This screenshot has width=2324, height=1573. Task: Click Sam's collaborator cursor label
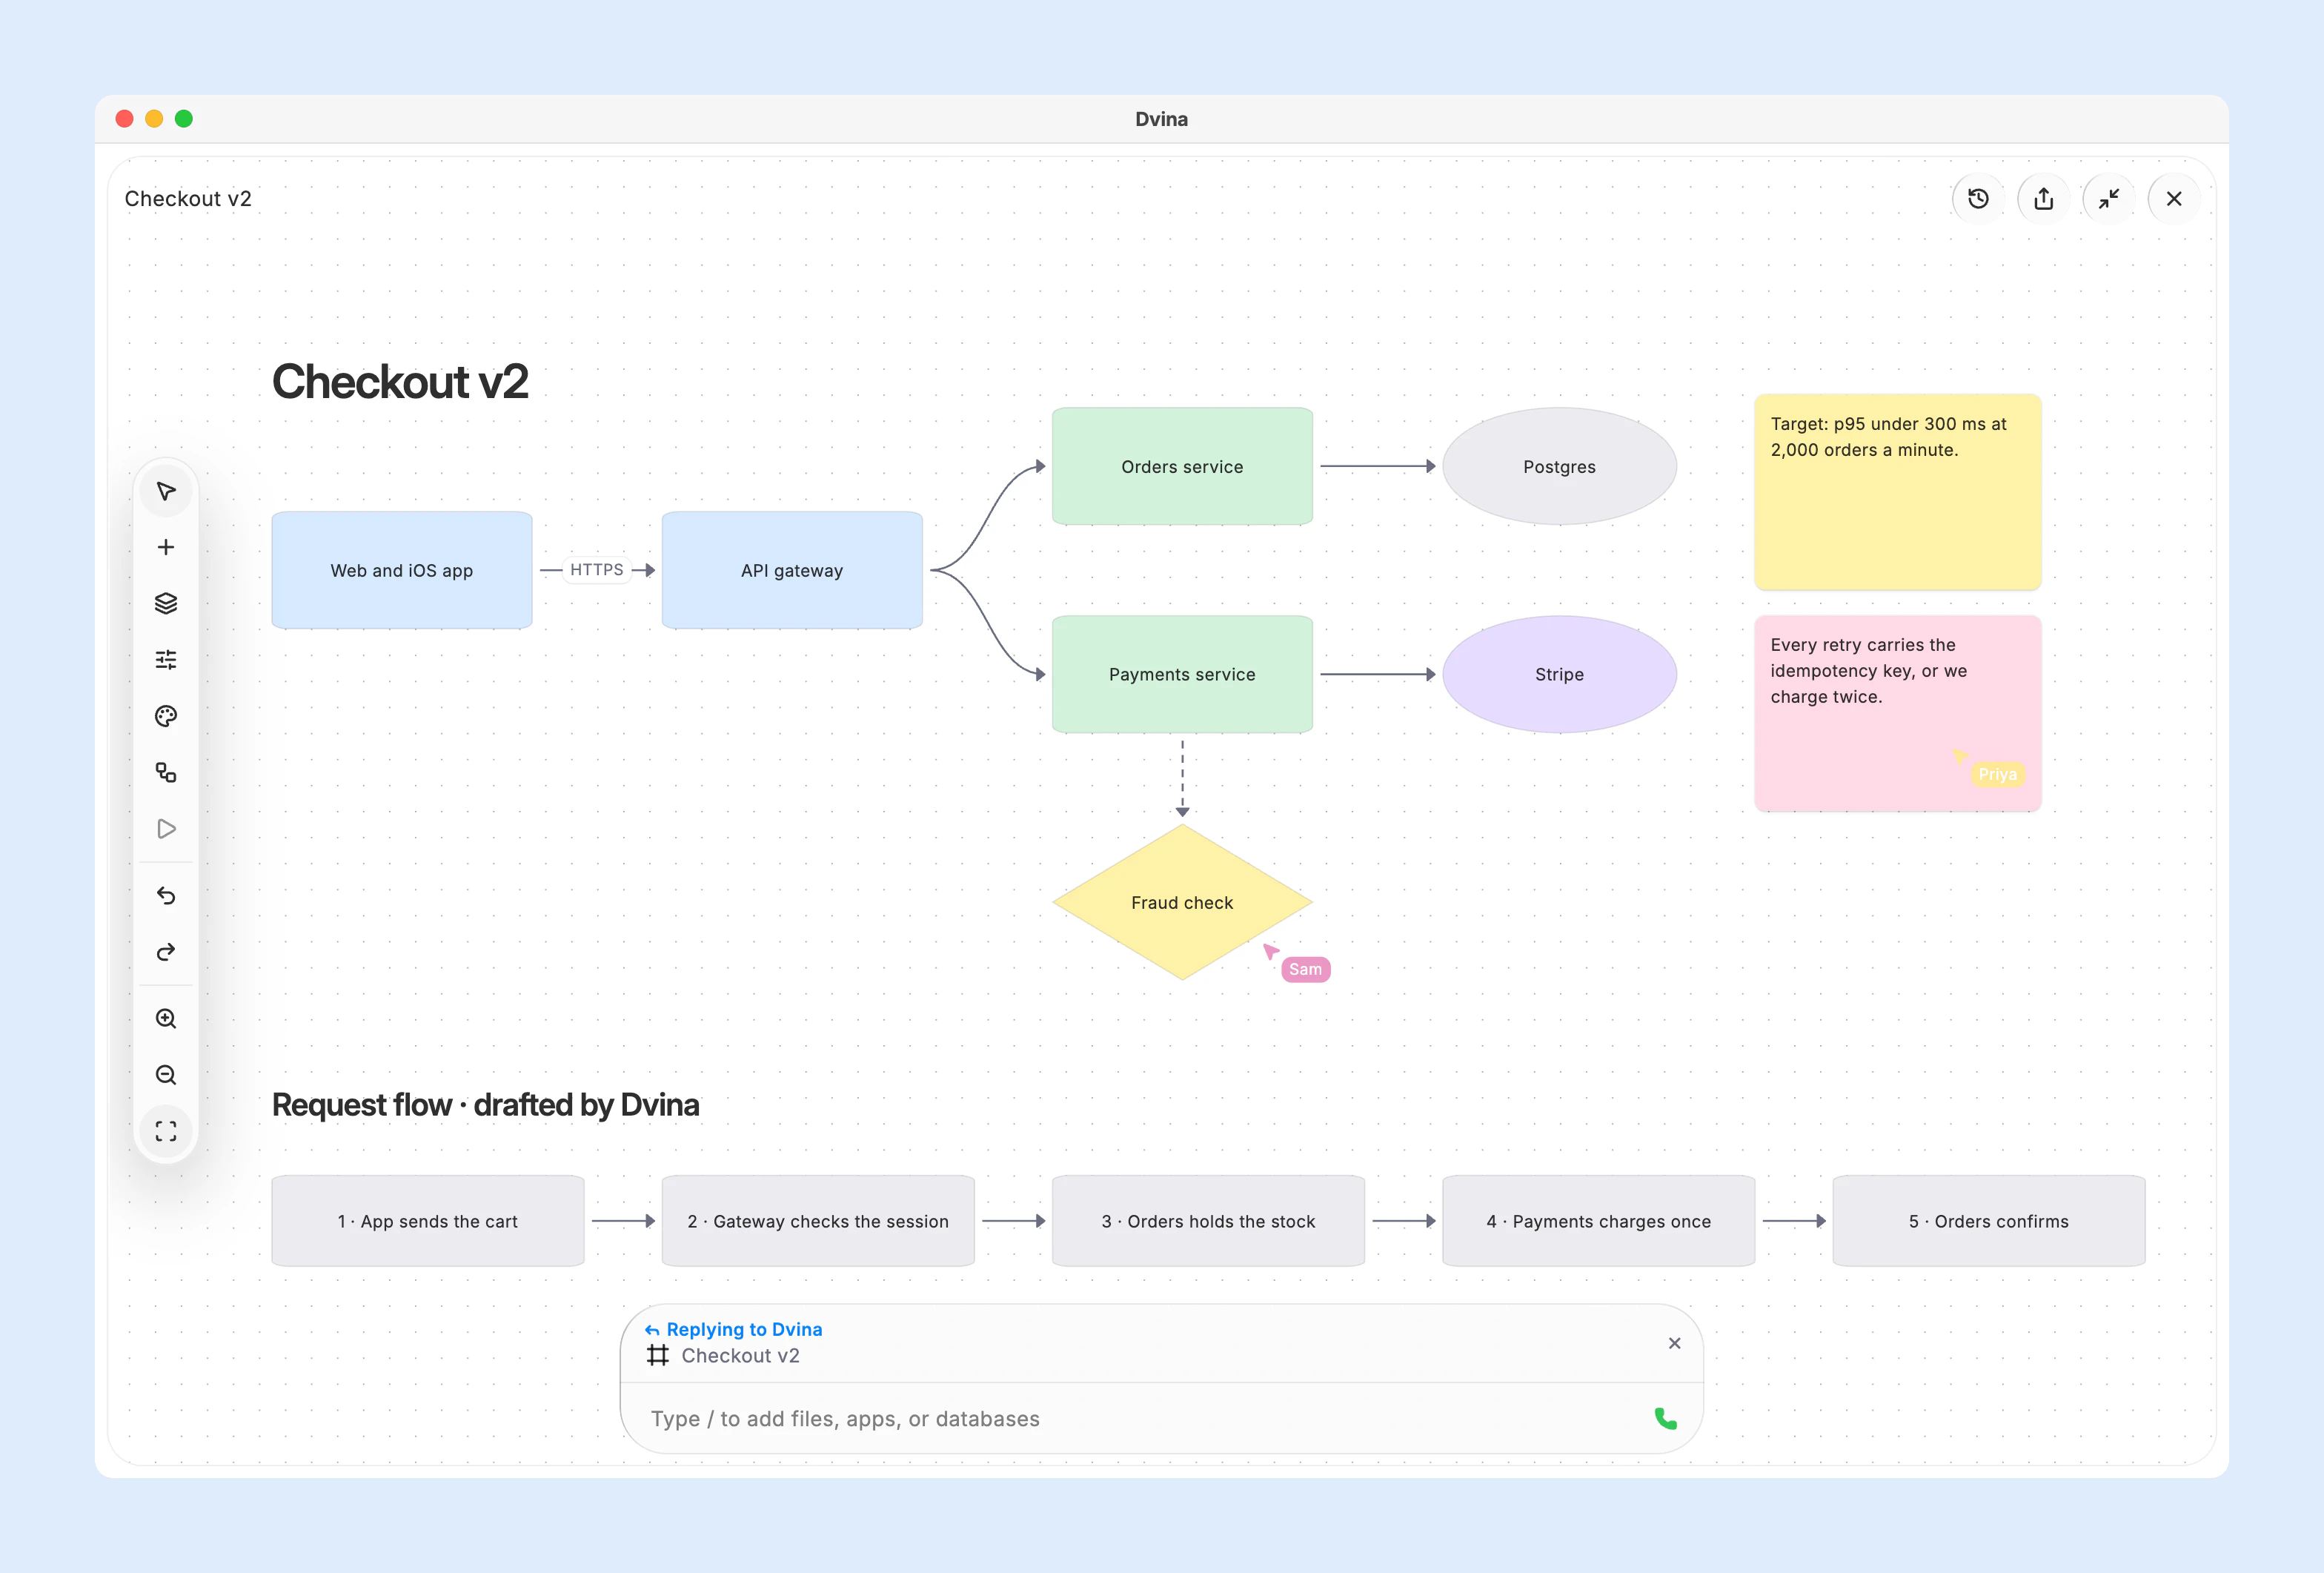pyautogui.click(x=1305, y=969)
